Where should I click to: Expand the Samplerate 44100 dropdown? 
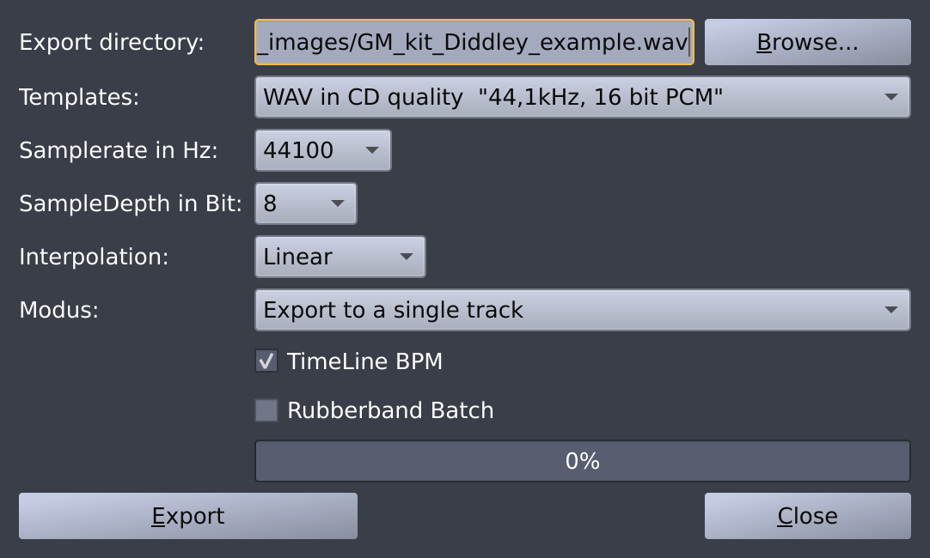tap(322, 150)
